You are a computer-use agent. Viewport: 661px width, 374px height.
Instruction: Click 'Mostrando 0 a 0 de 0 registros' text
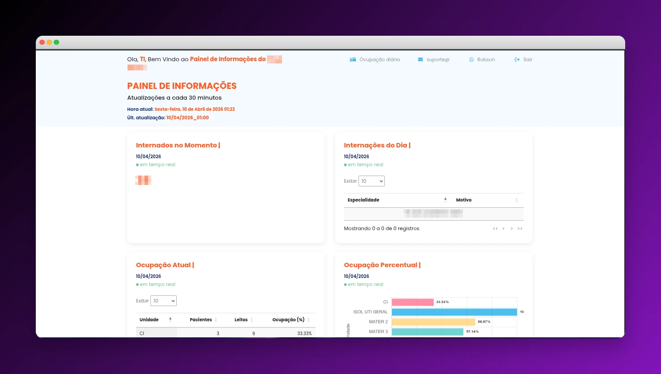point(382,229)
